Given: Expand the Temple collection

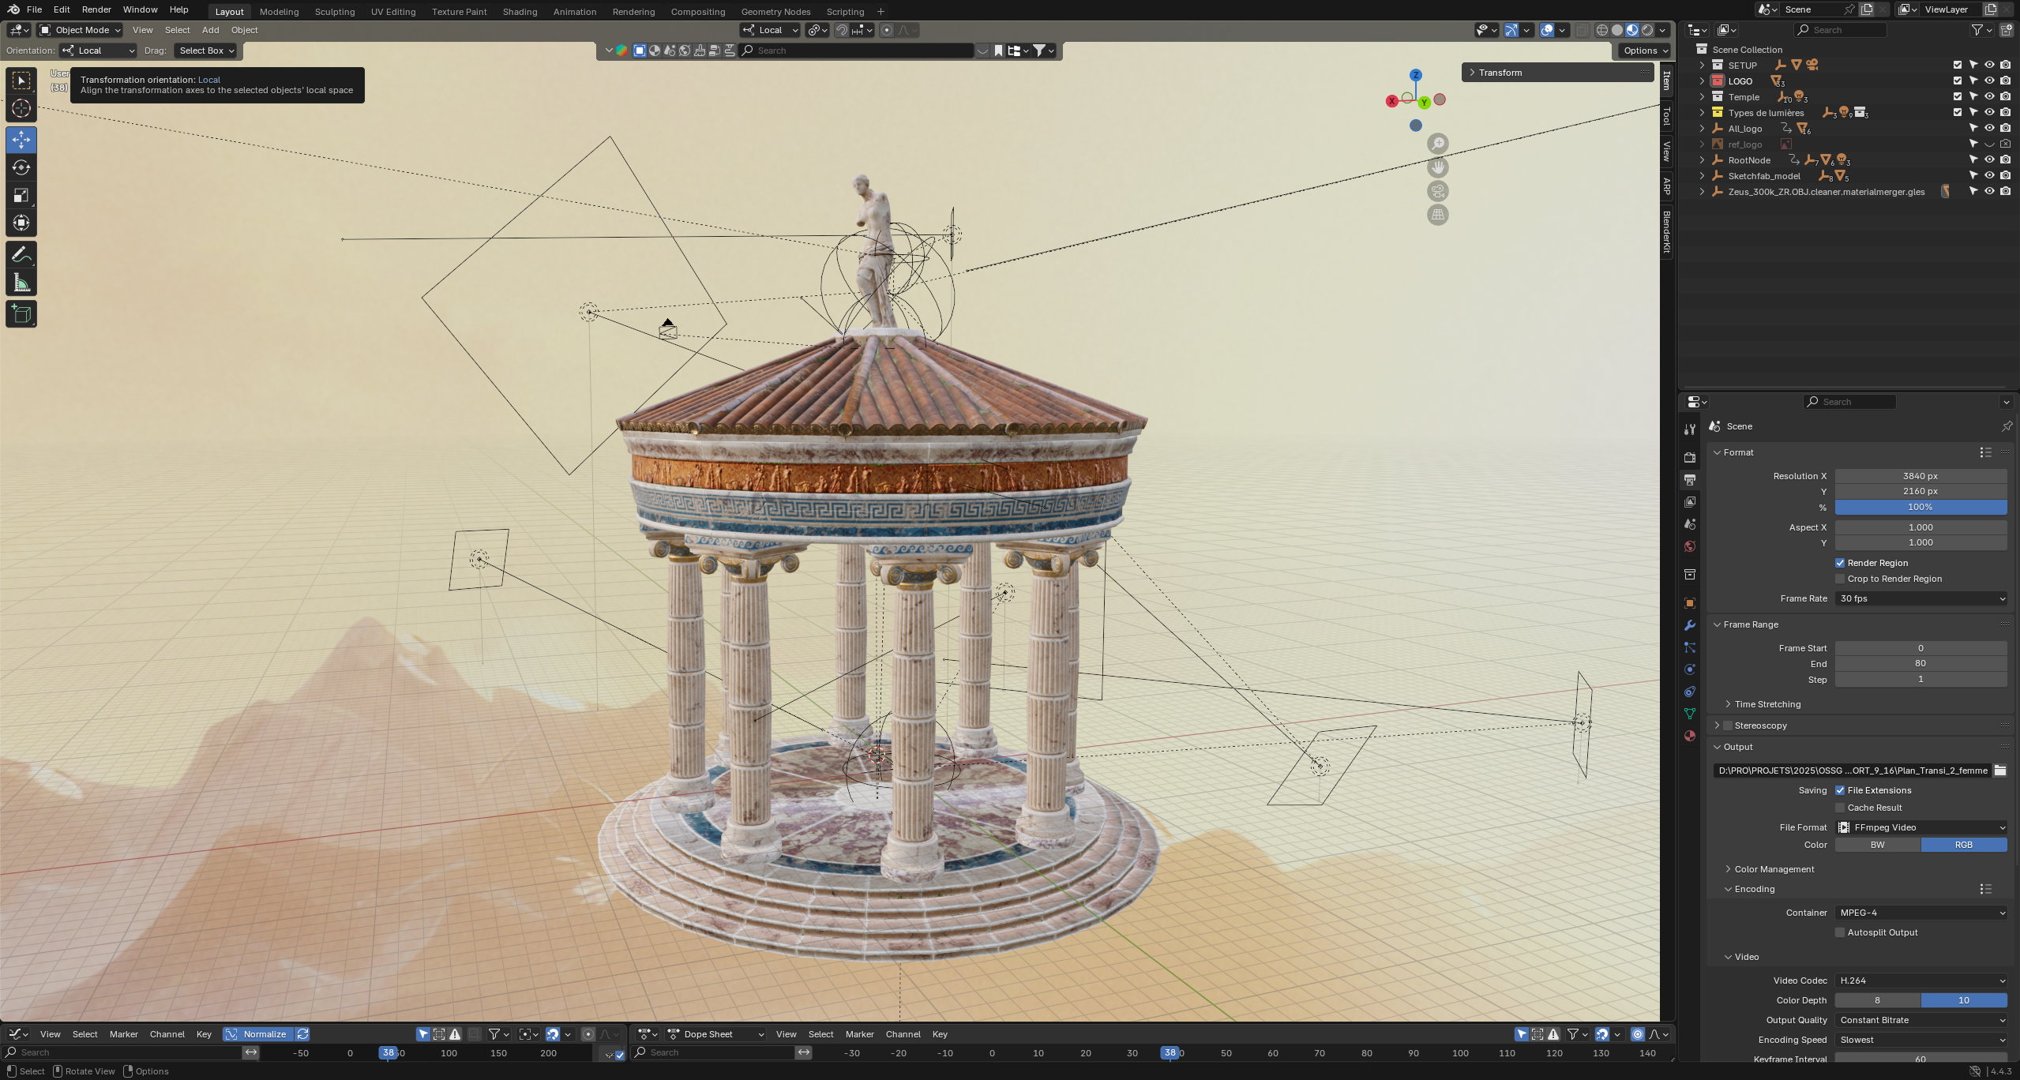Looking at the screenshot, I should (x=1702, y=96).
